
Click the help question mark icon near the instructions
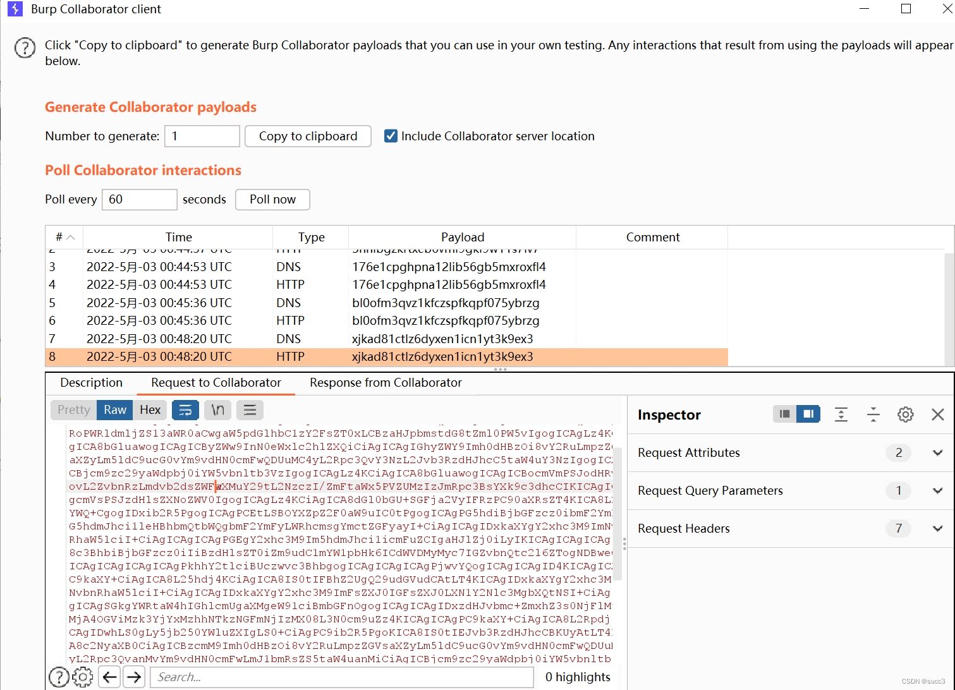pos(25,48)
